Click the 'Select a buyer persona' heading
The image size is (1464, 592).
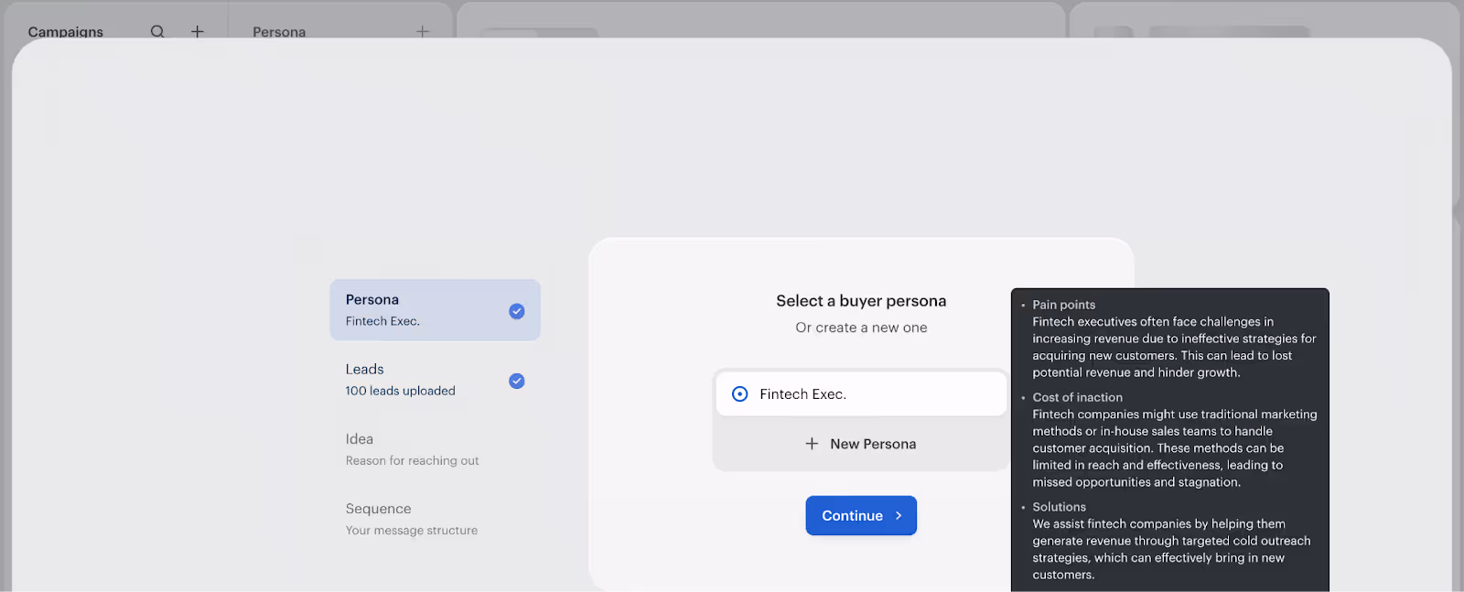tap(861, 301)
